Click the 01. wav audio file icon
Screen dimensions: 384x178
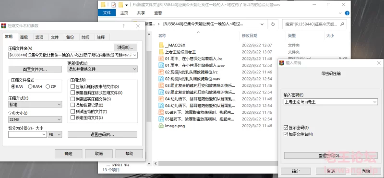pos(161,65)
